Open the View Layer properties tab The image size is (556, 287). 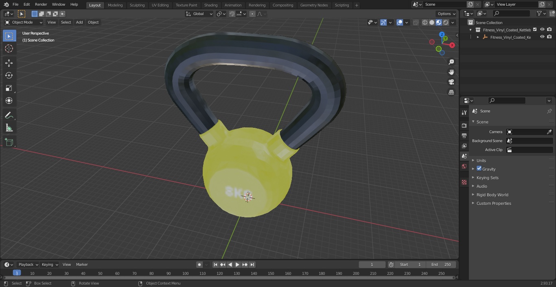464,146
